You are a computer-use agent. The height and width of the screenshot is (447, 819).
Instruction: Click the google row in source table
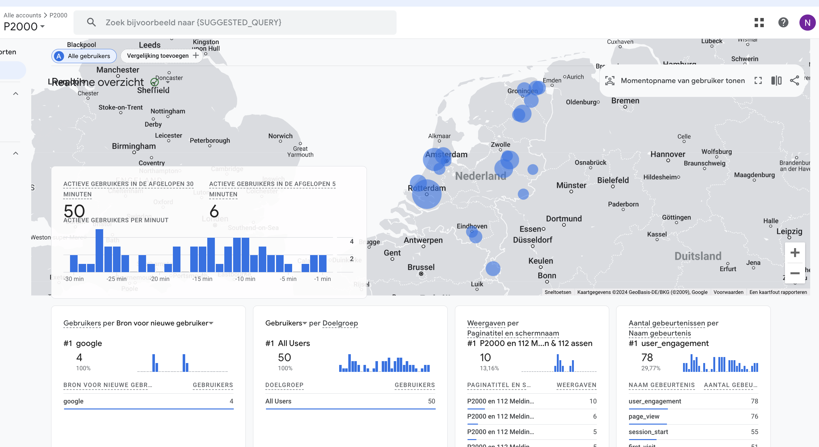pyautogui.click(x=148, y=401)
